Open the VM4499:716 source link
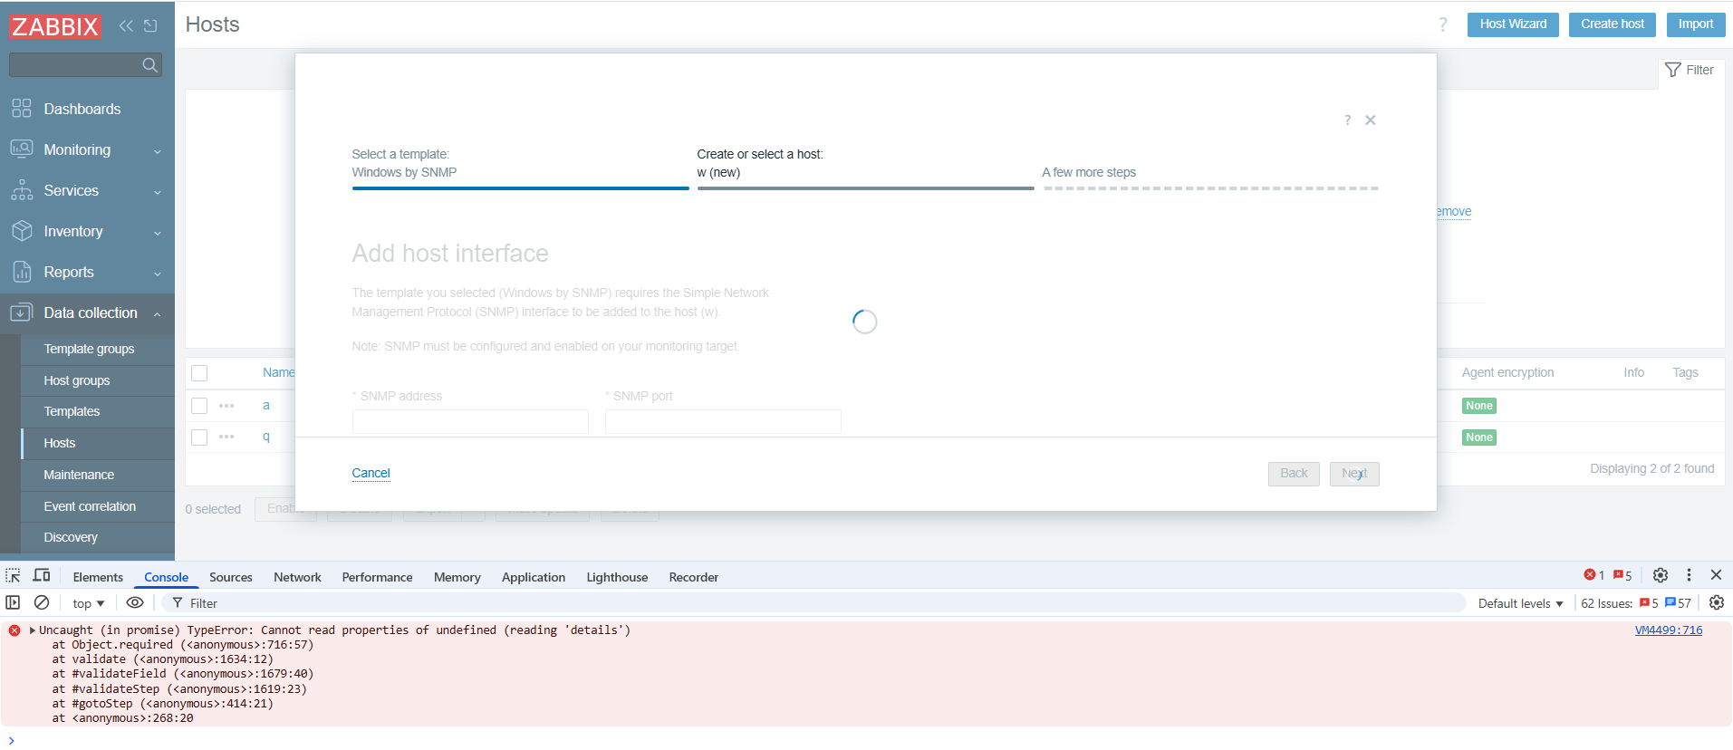The image size is (1733, 750). (x=1668, y=630)
